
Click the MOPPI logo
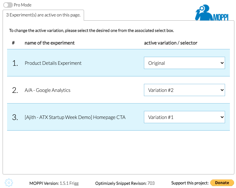click(x=212, y=13)
